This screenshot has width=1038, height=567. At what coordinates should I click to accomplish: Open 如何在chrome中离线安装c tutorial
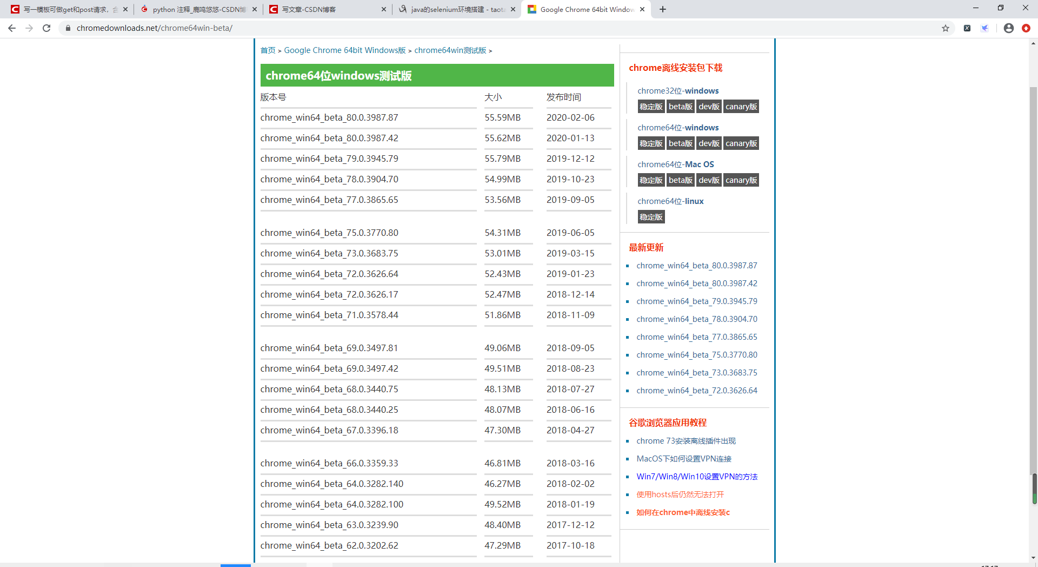coord(683,512)
